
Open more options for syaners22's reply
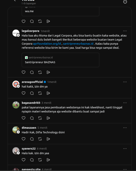(125, 149)
